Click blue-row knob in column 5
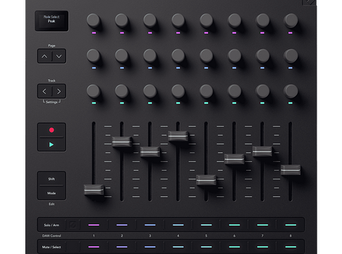 pos(207,56)
